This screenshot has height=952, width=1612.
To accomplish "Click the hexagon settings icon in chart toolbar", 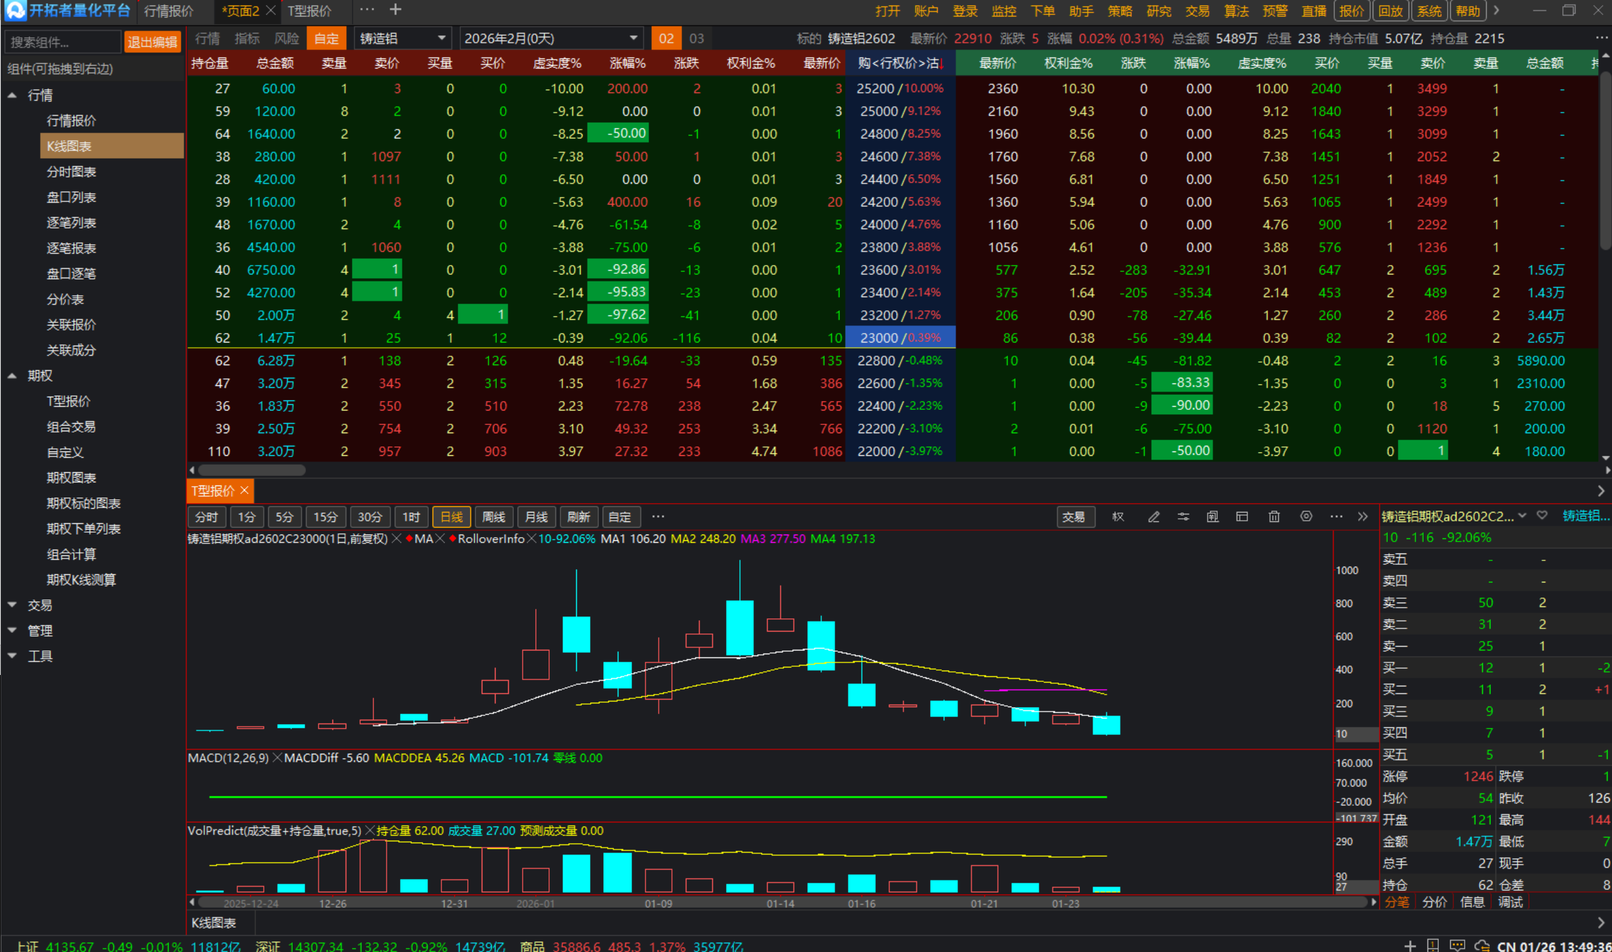I will coord(1306,517).
